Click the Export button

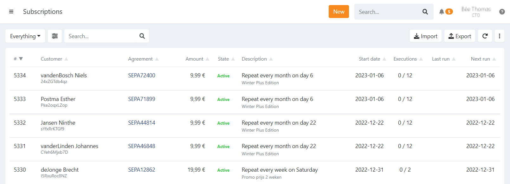pyautogui.click(x=460, y=36)
